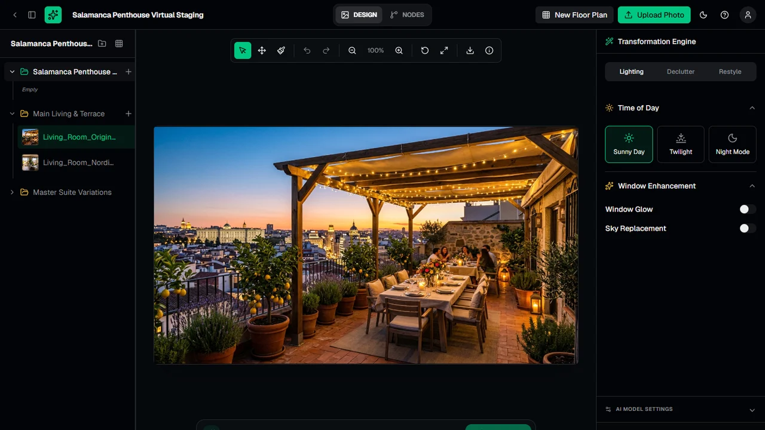Screen dimensions: 765x430
Task: Expand canvas to fullscreen
Action: 444,51
